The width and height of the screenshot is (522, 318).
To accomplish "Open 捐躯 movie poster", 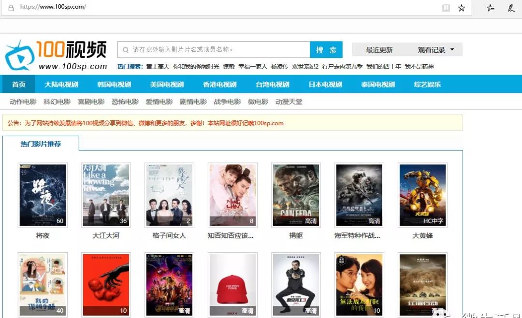I will pos(296,195).
